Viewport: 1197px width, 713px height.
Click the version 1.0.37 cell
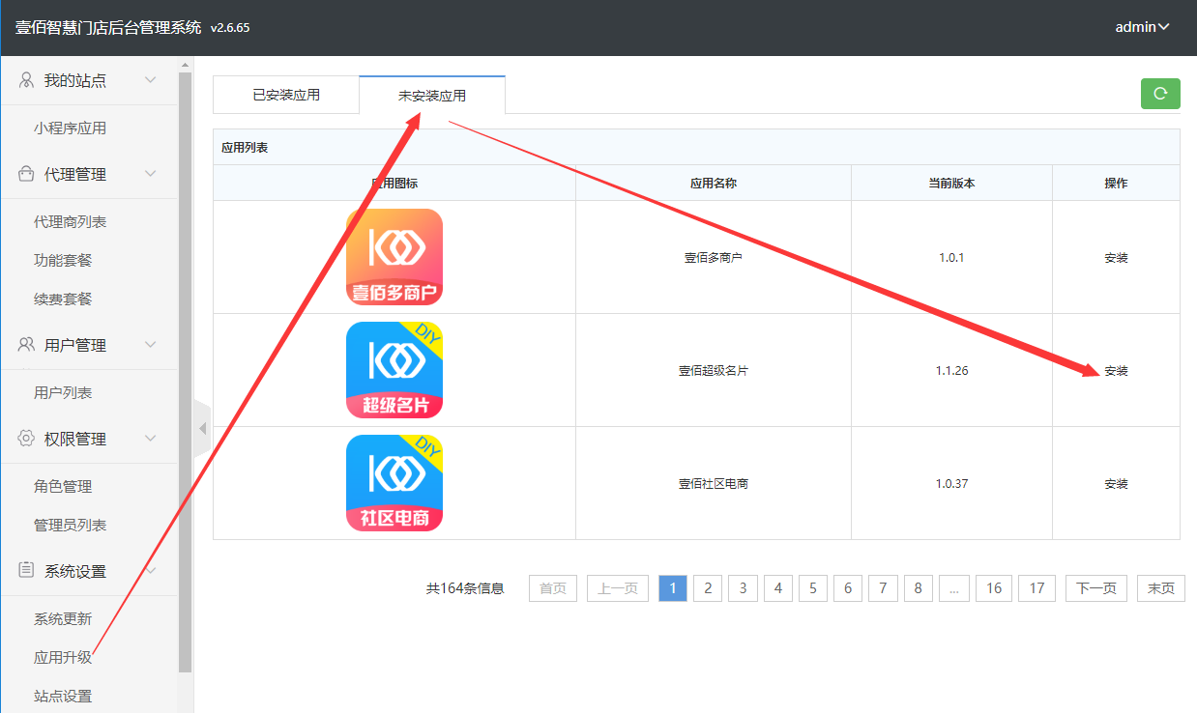[951, 483]
